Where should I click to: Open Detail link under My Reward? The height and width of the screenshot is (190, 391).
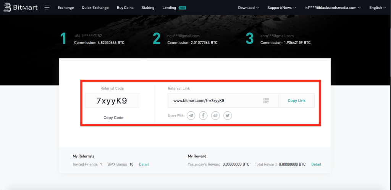click(x=316, y=164)
